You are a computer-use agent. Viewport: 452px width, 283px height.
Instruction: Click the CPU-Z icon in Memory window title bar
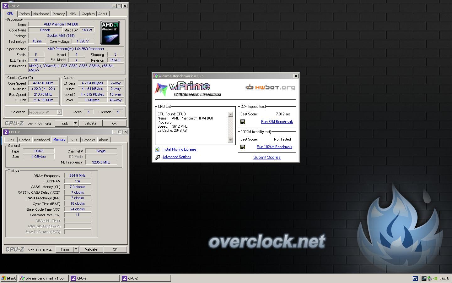[x=6, y=132]
